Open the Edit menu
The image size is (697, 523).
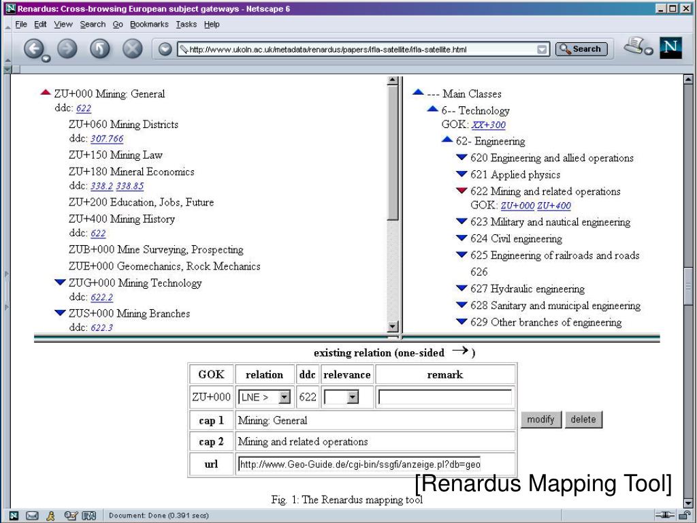click(40, 25)
